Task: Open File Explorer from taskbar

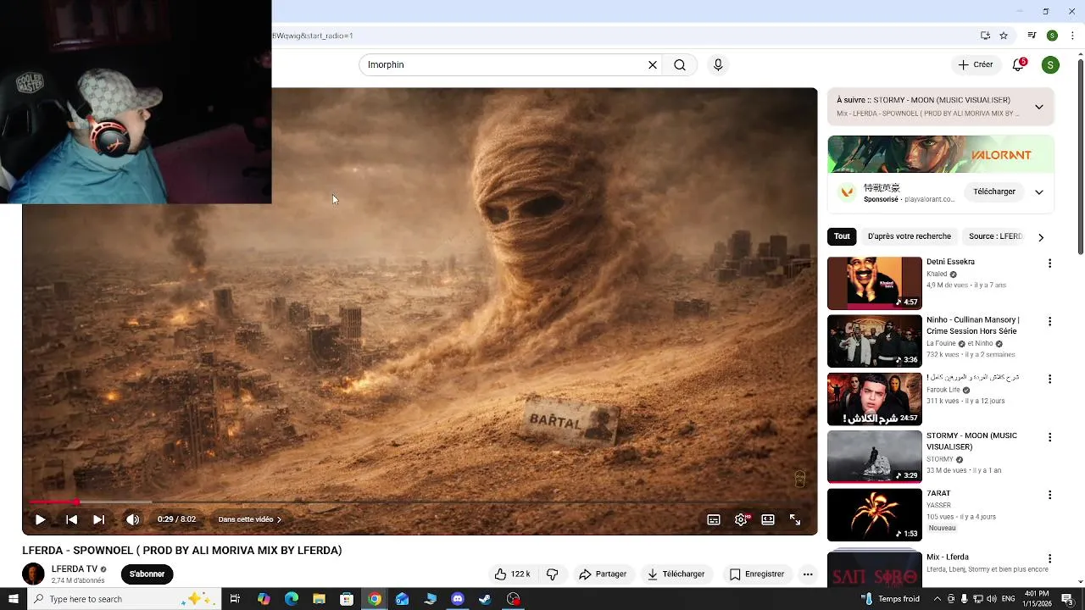Action: 319,599
